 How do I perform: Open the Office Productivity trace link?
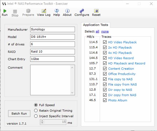(x=122, y=74)
